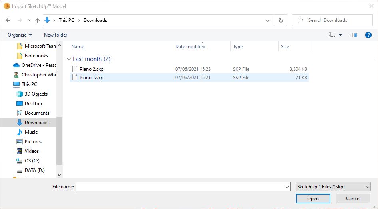Expand the address bar history dropdown
This screenshot has width=378, height=209.
(x=268, y=20)
